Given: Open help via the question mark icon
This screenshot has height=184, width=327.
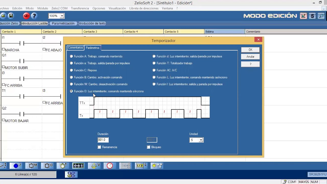Looking at the screenshot, I should (x=34, y=16).
